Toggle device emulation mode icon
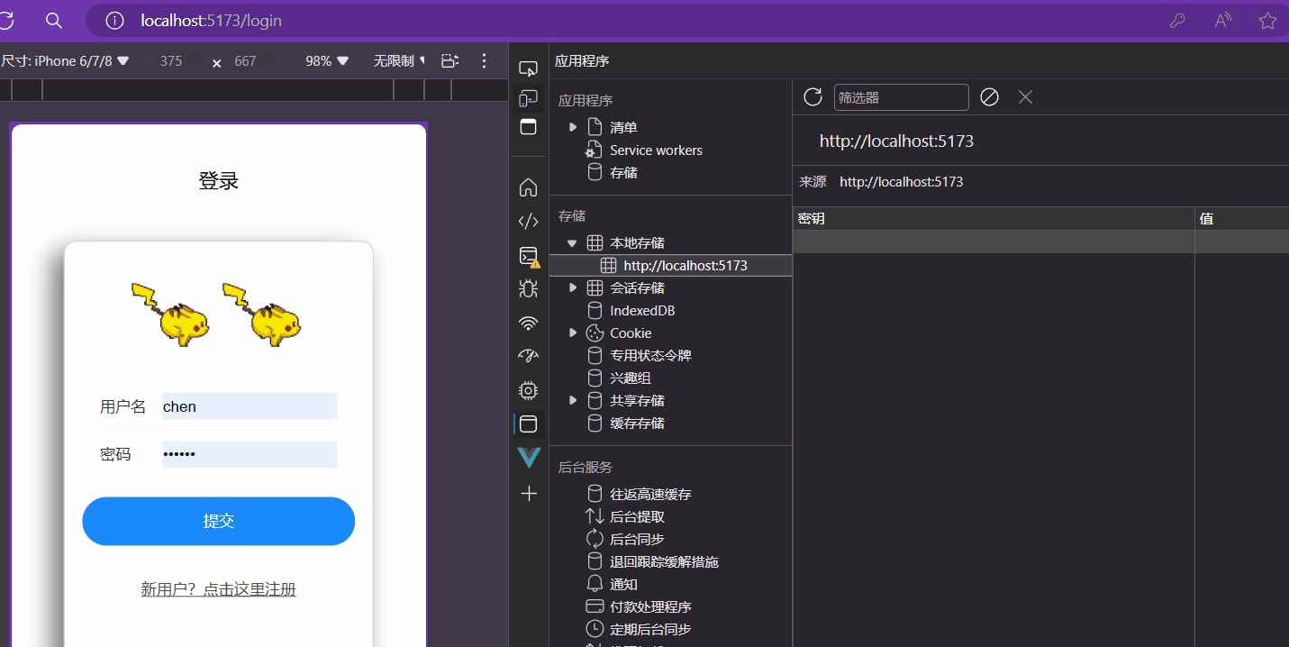This screenshot has width=1289, height=647. click(x=529, y=97)
